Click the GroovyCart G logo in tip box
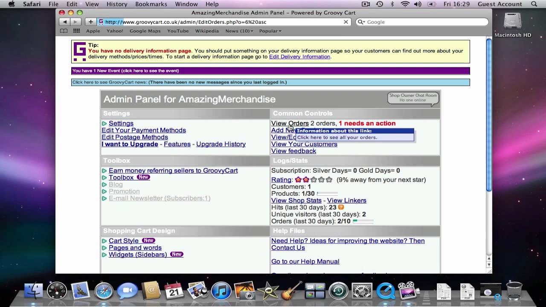 click(x=79, y=51)
